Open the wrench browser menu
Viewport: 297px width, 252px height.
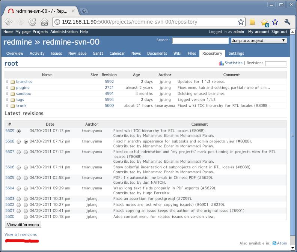tap(287, 22)
